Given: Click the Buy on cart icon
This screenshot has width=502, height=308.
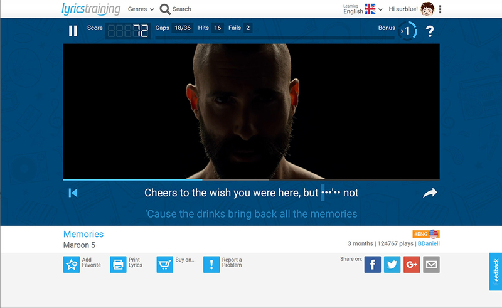Looking at the screenshot, I should 165,265.
